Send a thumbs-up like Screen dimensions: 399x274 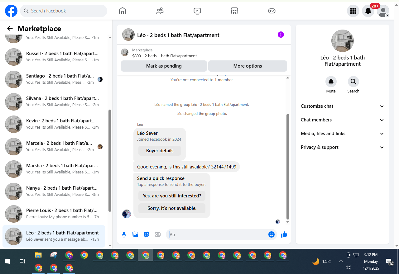(284, 234)
